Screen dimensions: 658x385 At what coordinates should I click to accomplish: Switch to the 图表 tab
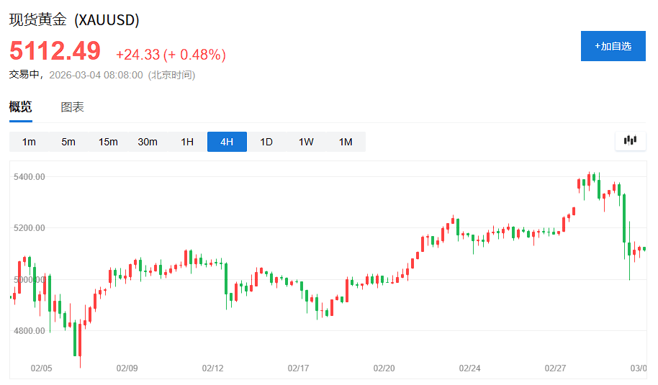pyautogui.click(x=72, y=107)
